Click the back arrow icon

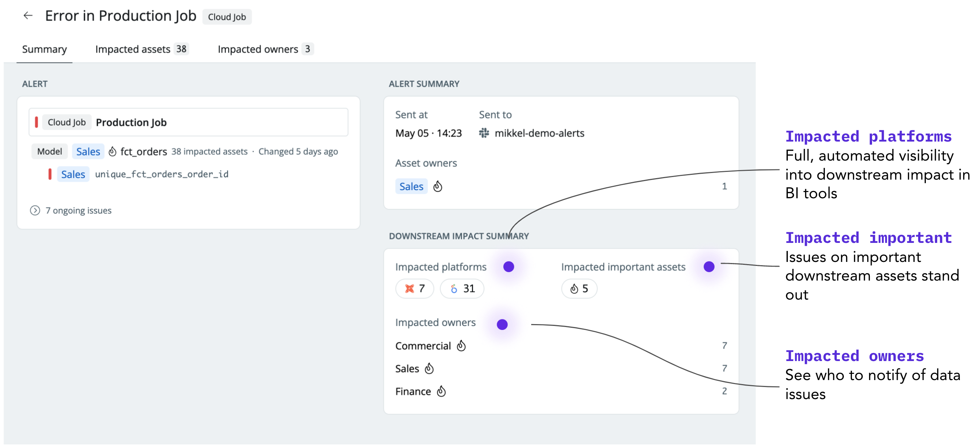pos(28,15)
